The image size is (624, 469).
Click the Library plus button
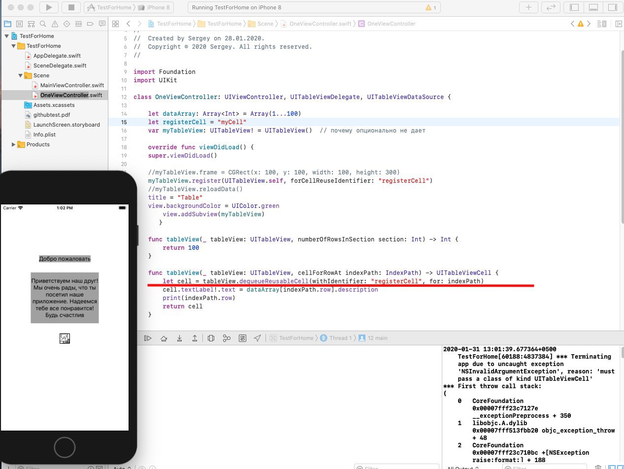528,7
